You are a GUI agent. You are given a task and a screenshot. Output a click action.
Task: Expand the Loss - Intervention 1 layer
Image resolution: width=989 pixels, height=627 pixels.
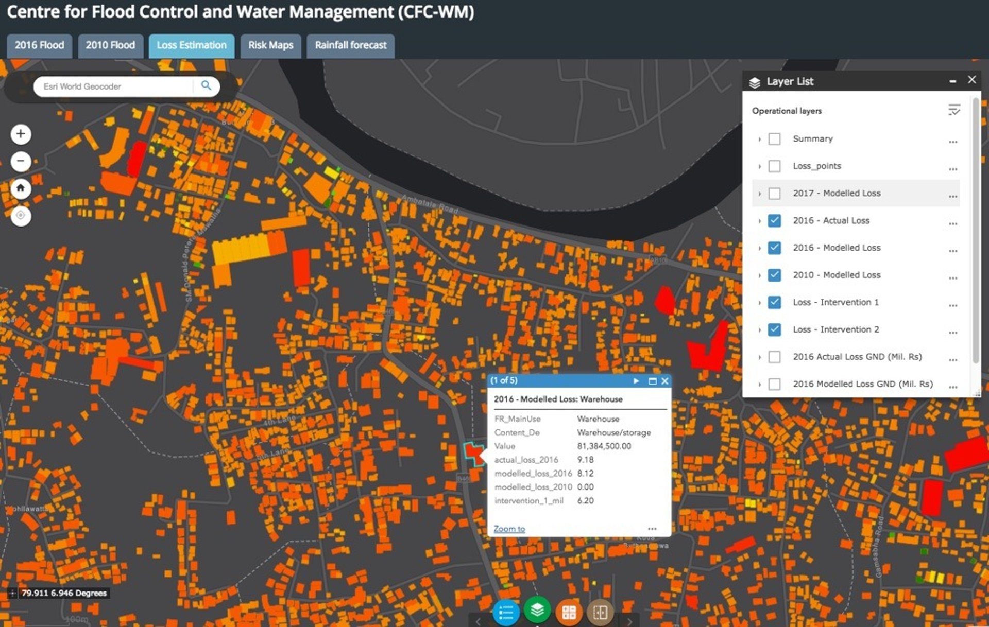tap(759, 303)
